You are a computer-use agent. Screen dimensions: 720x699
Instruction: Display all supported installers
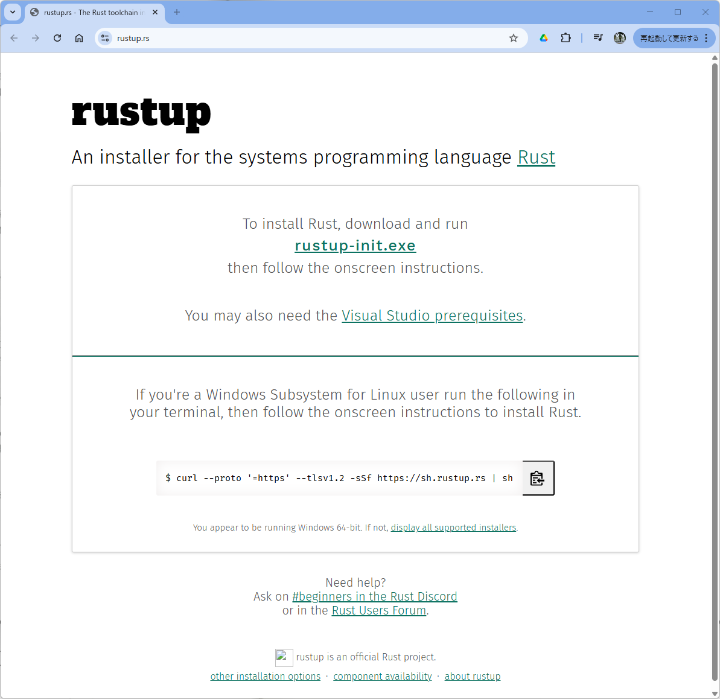pyautogui.click(x=453, y=528)
